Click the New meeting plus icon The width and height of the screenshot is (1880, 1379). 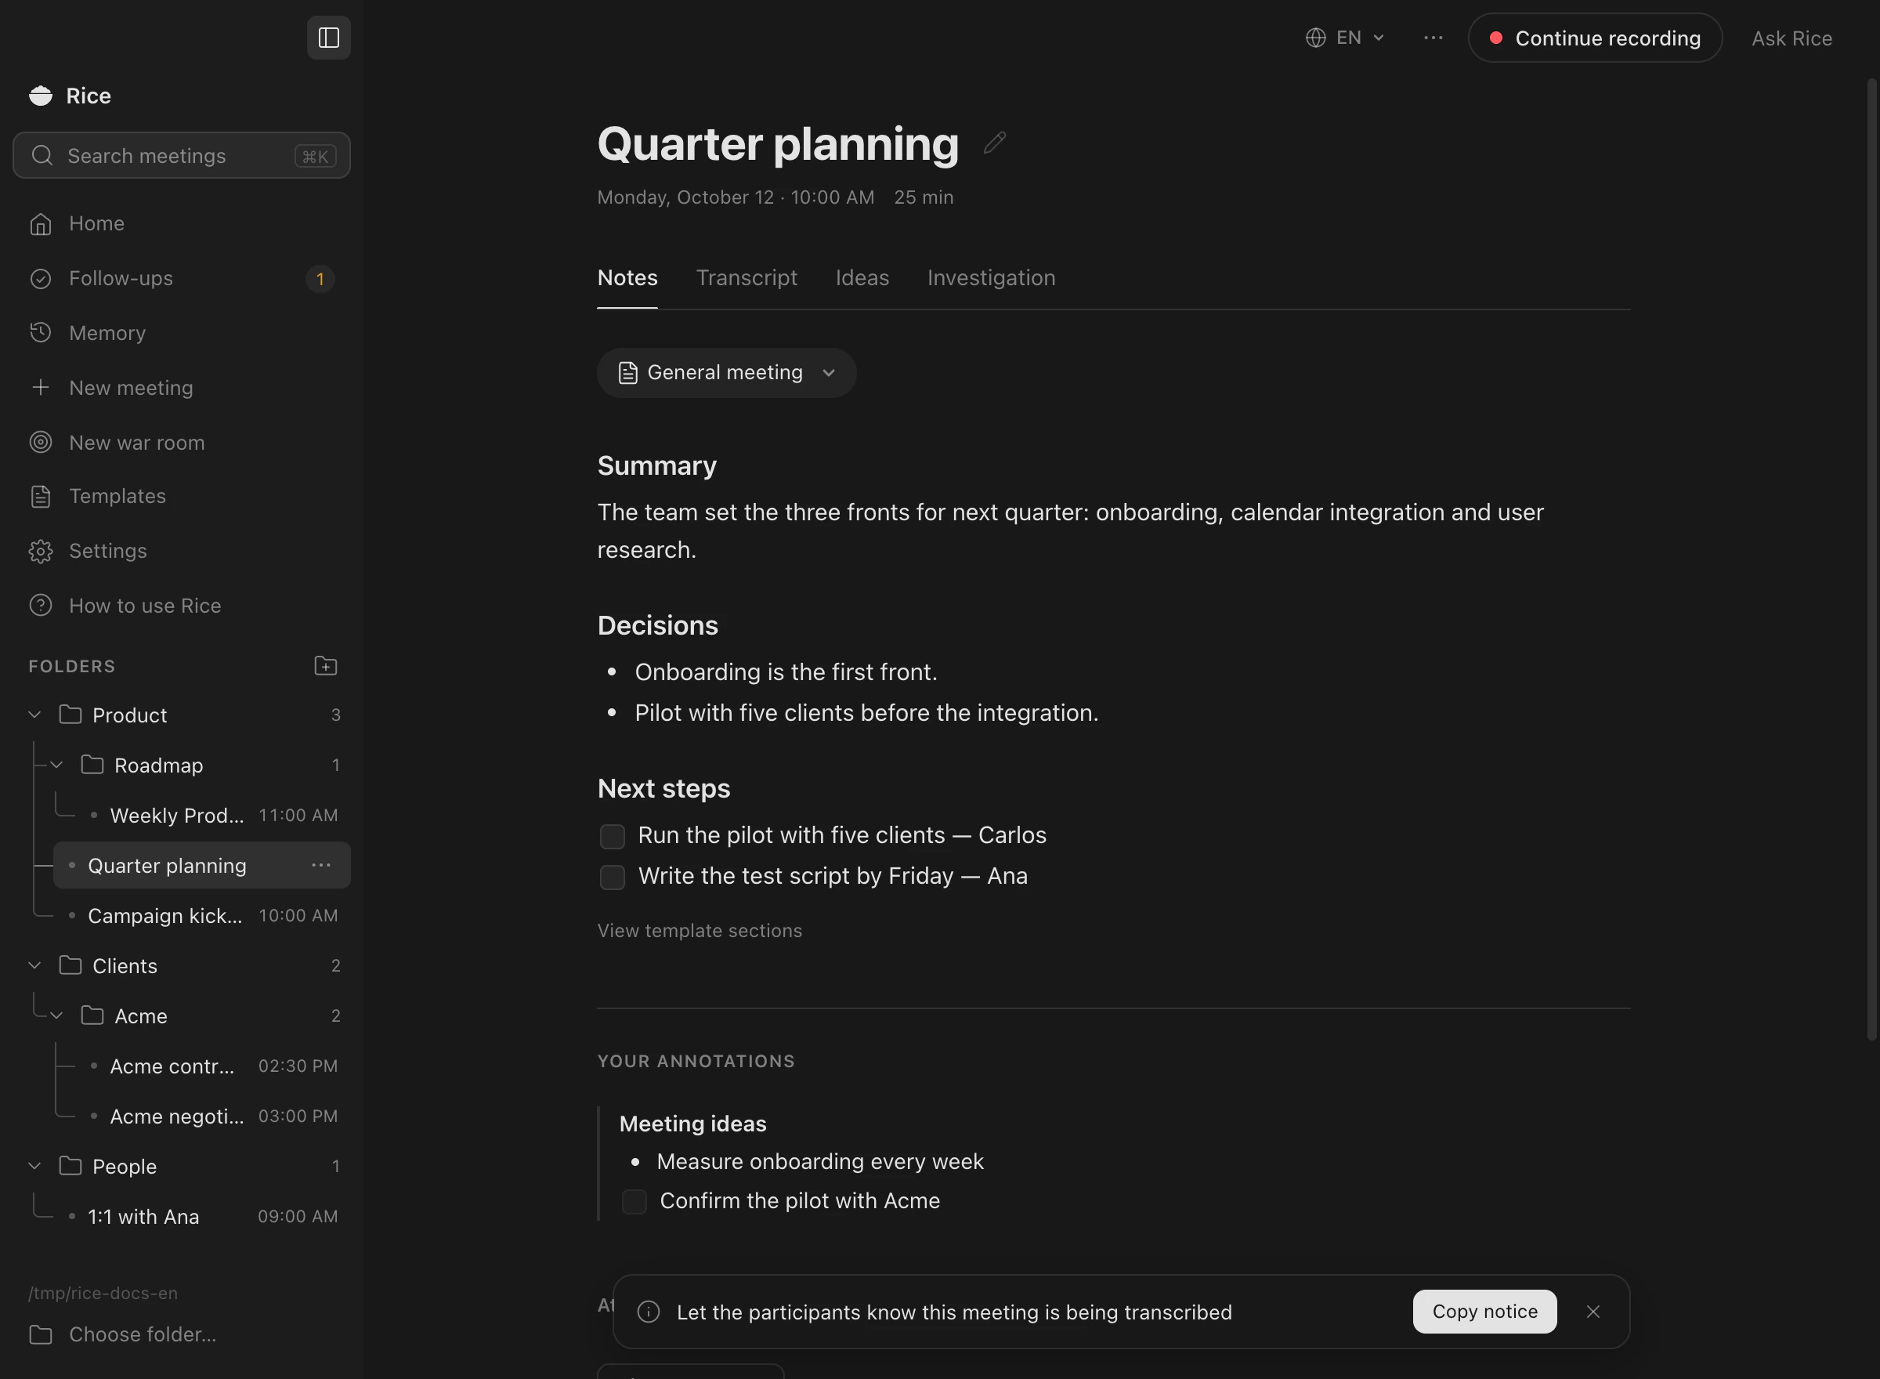click(41, 387)
